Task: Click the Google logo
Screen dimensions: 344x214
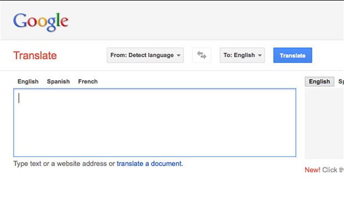Action: click(41, 22)
